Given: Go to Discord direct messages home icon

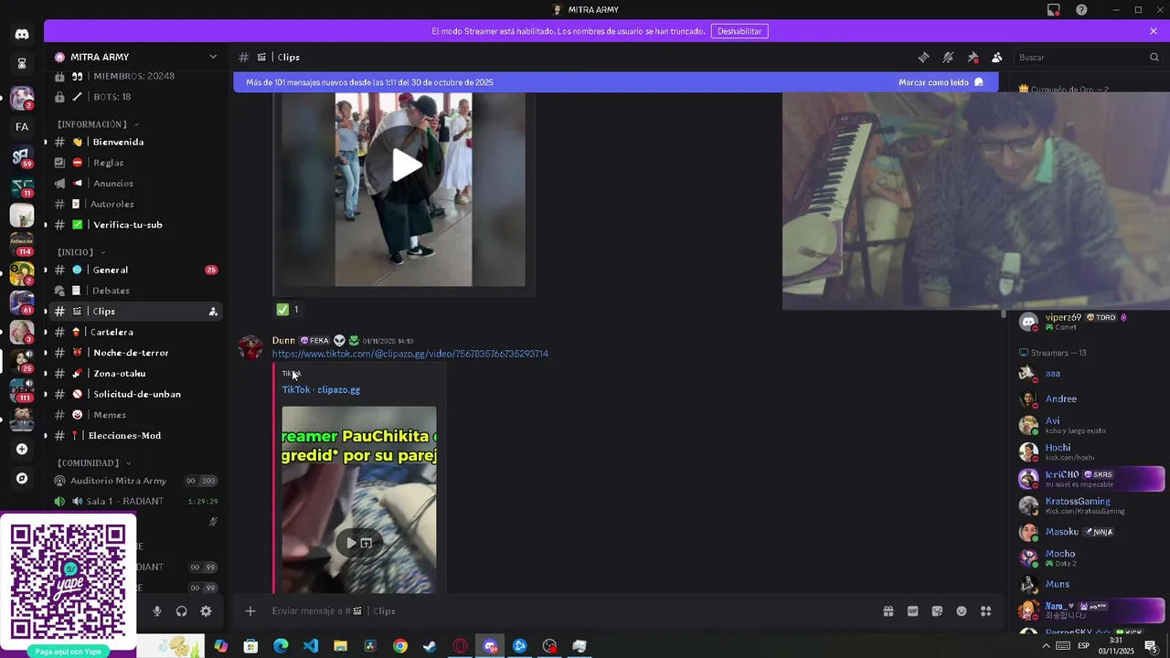Looking at the screenshot, I should click(22, 34).
